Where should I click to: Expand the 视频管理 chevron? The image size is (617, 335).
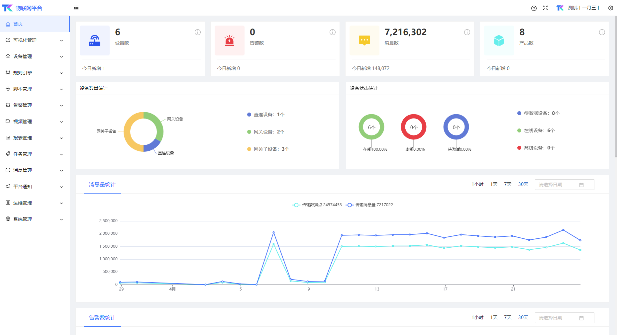[61, 122]
